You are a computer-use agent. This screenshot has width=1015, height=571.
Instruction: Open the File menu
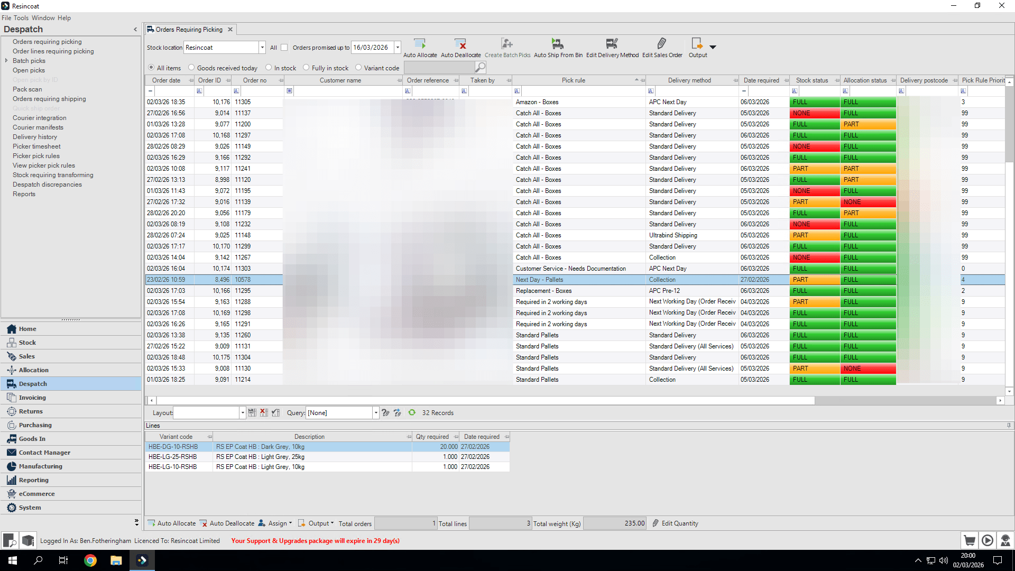(x=6, y=18)
